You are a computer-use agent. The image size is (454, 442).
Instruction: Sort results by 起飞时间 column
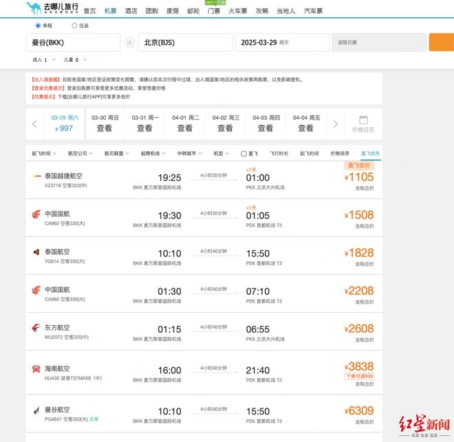(310, 153)
